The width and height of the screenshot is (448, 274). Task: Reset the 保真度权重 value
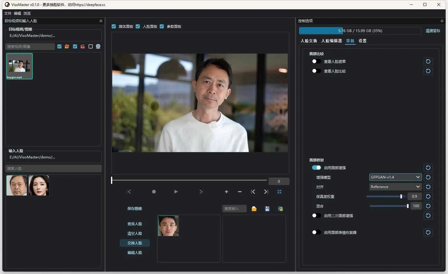pos(428,196)
